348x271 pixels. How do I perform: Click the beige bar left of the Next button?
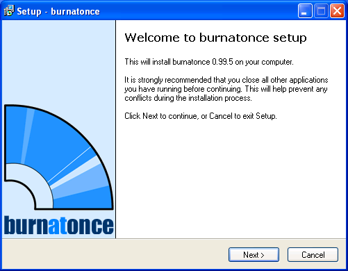click(x=115, y=254)
